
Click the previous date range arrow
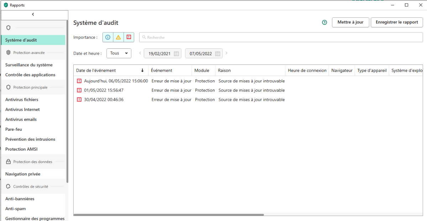[x=140, y=53]
